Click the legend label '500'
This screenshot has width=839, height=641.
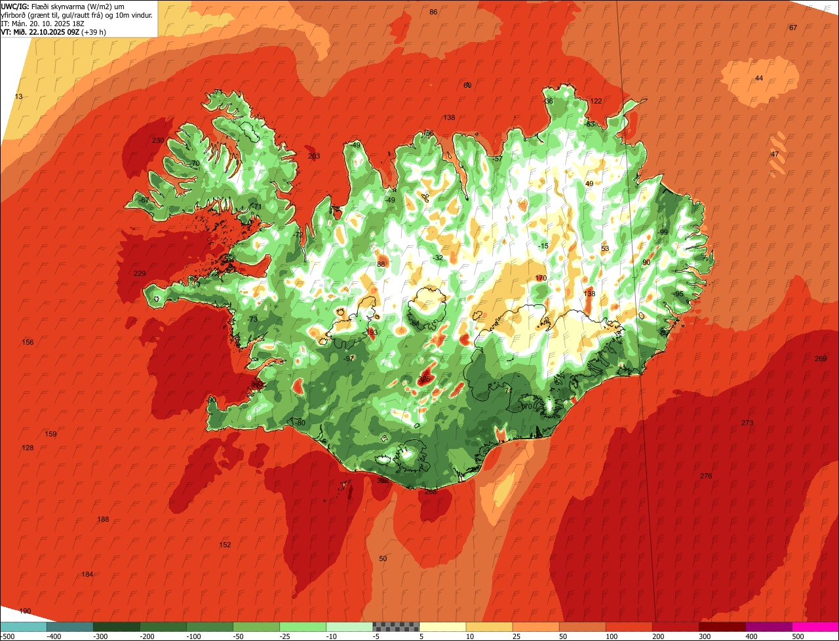(798, 636)
